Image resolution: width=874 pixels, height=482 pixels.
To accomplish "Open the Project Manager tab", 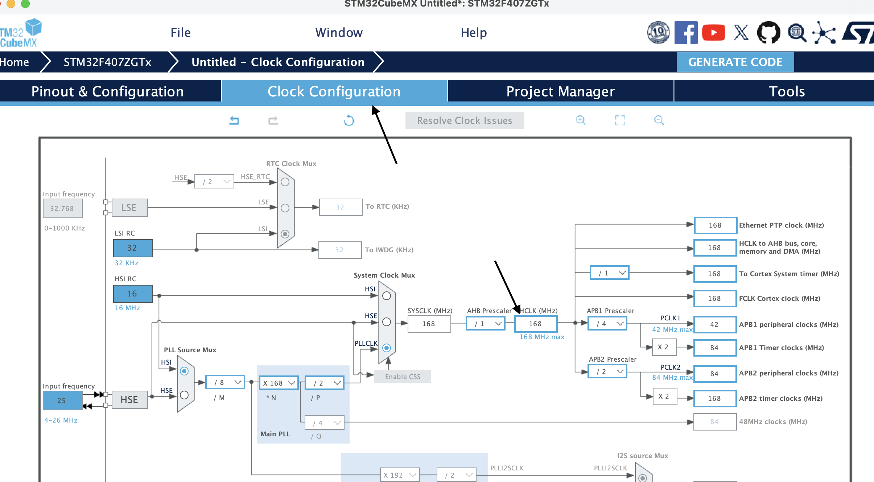I will pos(560,91).
